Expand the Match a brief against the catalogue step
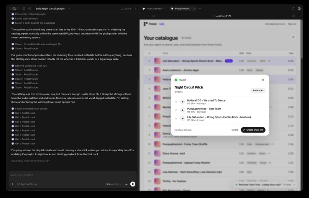The height and width of the screenshot is (198, 309). point(33,23)
